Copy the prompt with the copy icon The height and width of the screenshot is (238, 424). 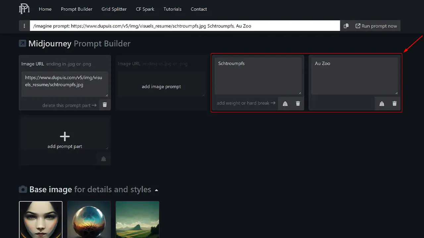point(346,26)
